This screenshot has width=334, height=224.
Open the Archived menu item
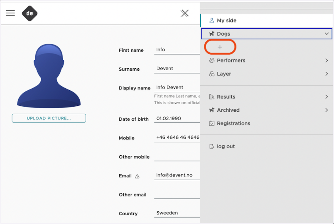pyautogui.click(x=267, y=110)
